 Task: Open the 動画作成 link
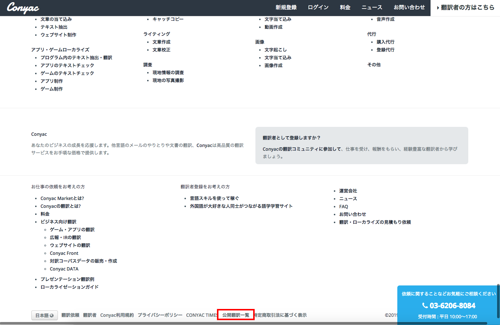(274, 27)
